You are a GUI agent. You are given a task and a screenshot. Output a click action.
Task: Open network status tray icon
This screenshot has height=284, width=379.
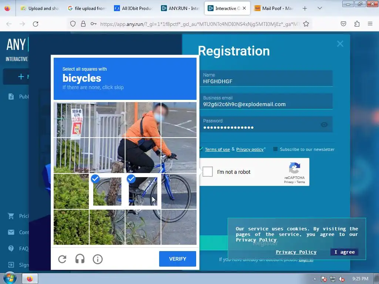tap(333, 279)
